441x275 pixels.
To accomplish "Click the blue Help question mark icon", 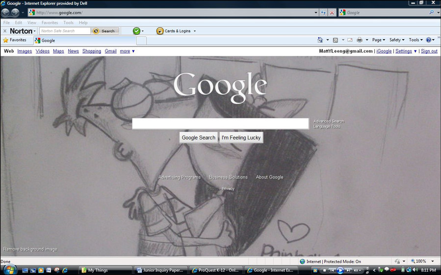I will click(428, 40).
